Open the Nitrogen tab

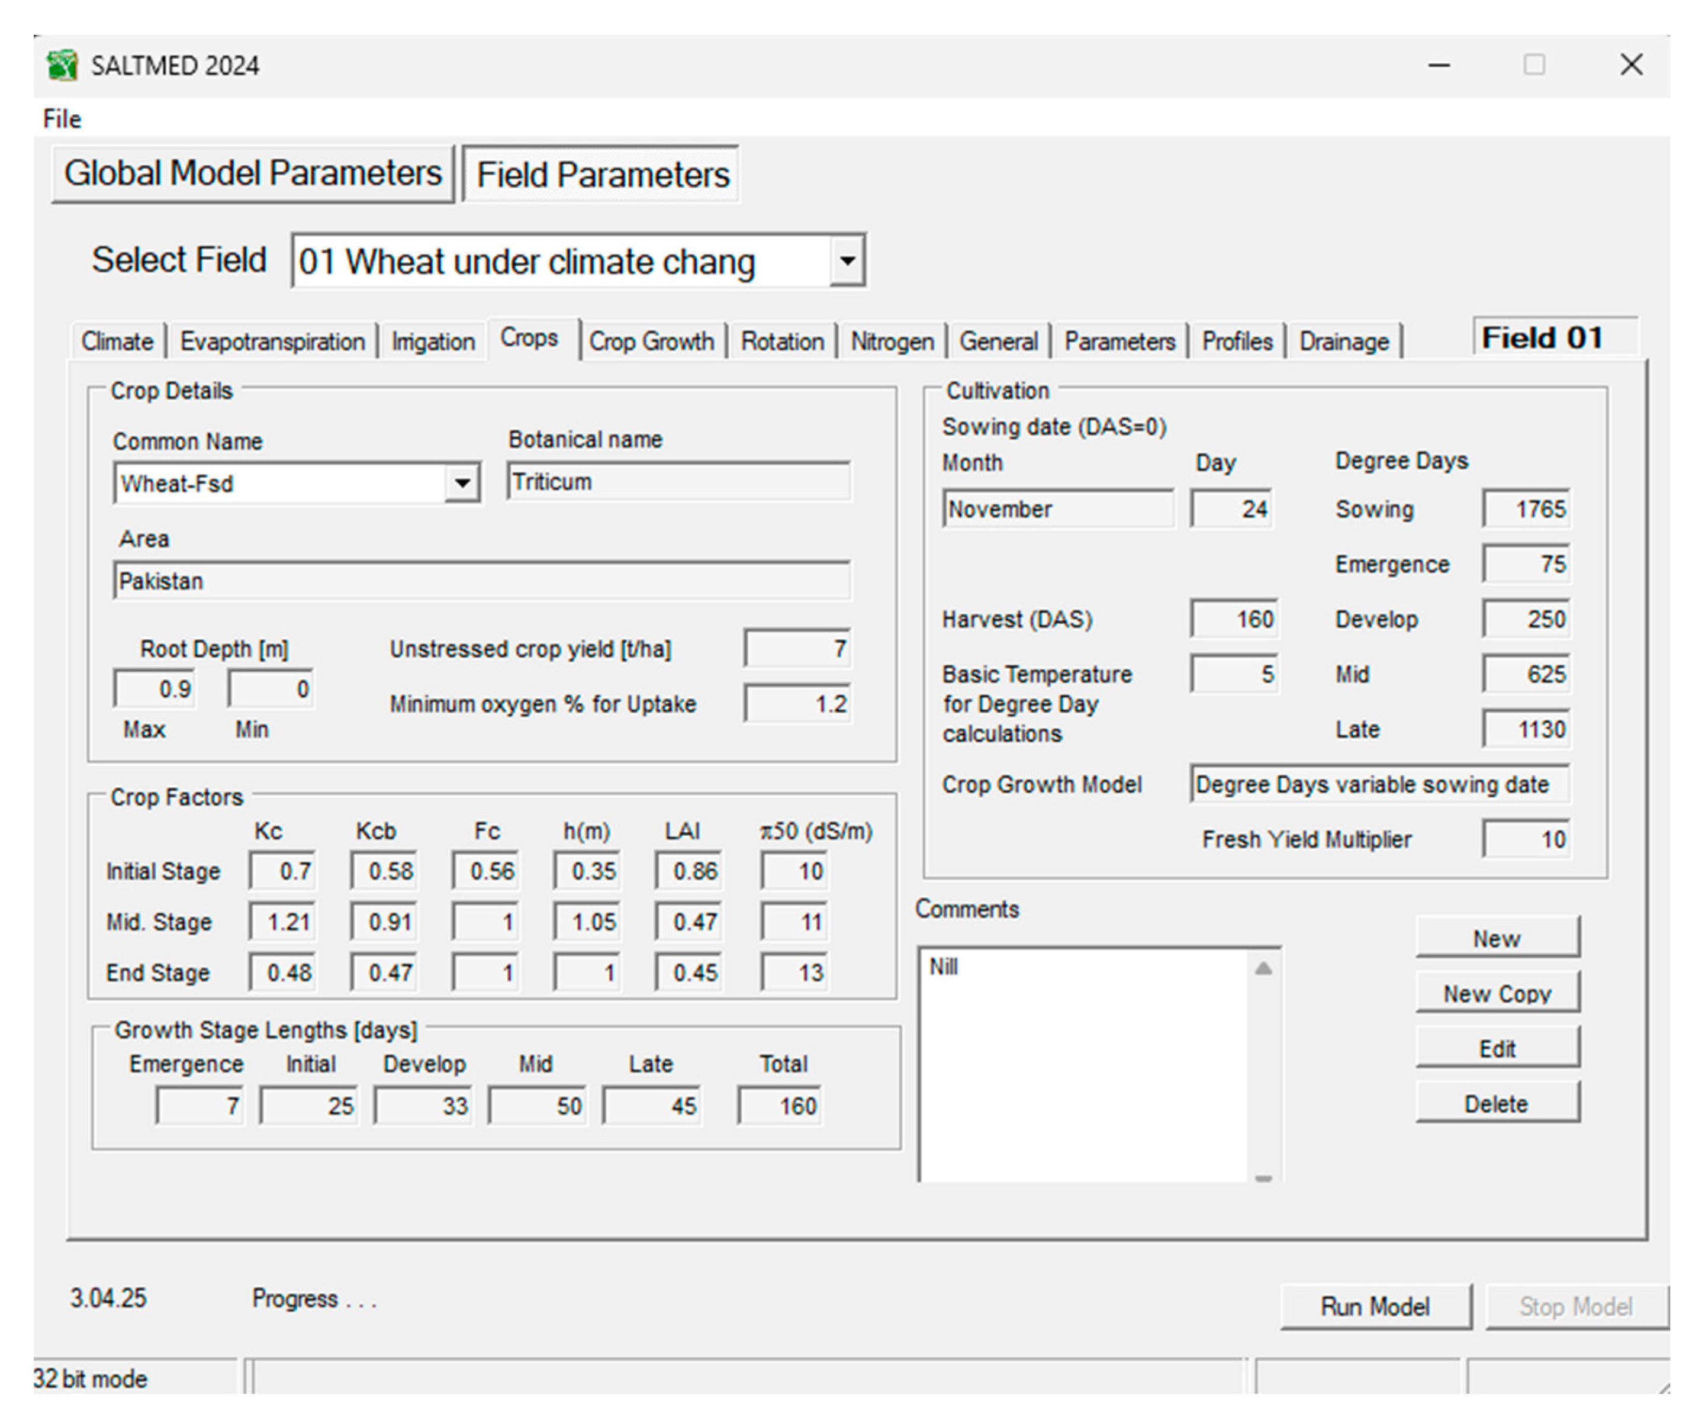(x=892, y=342)
